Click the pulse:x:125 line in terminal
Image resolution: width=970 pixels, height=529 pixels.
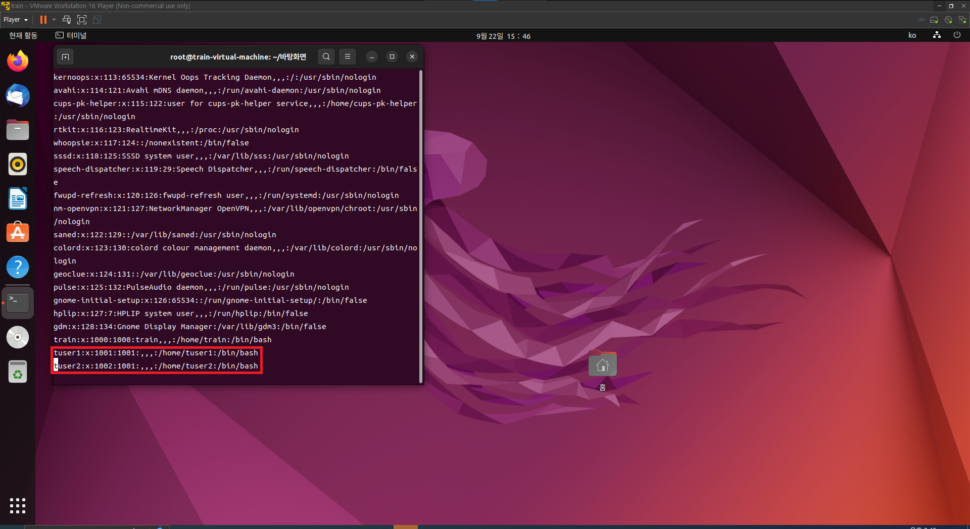click(x=201, y=287)
